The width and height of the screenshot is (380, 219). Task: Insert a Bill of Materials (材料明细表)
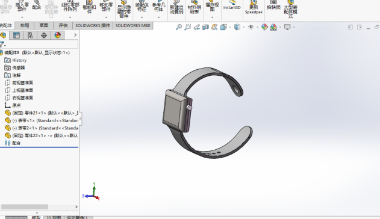point(195,7)
